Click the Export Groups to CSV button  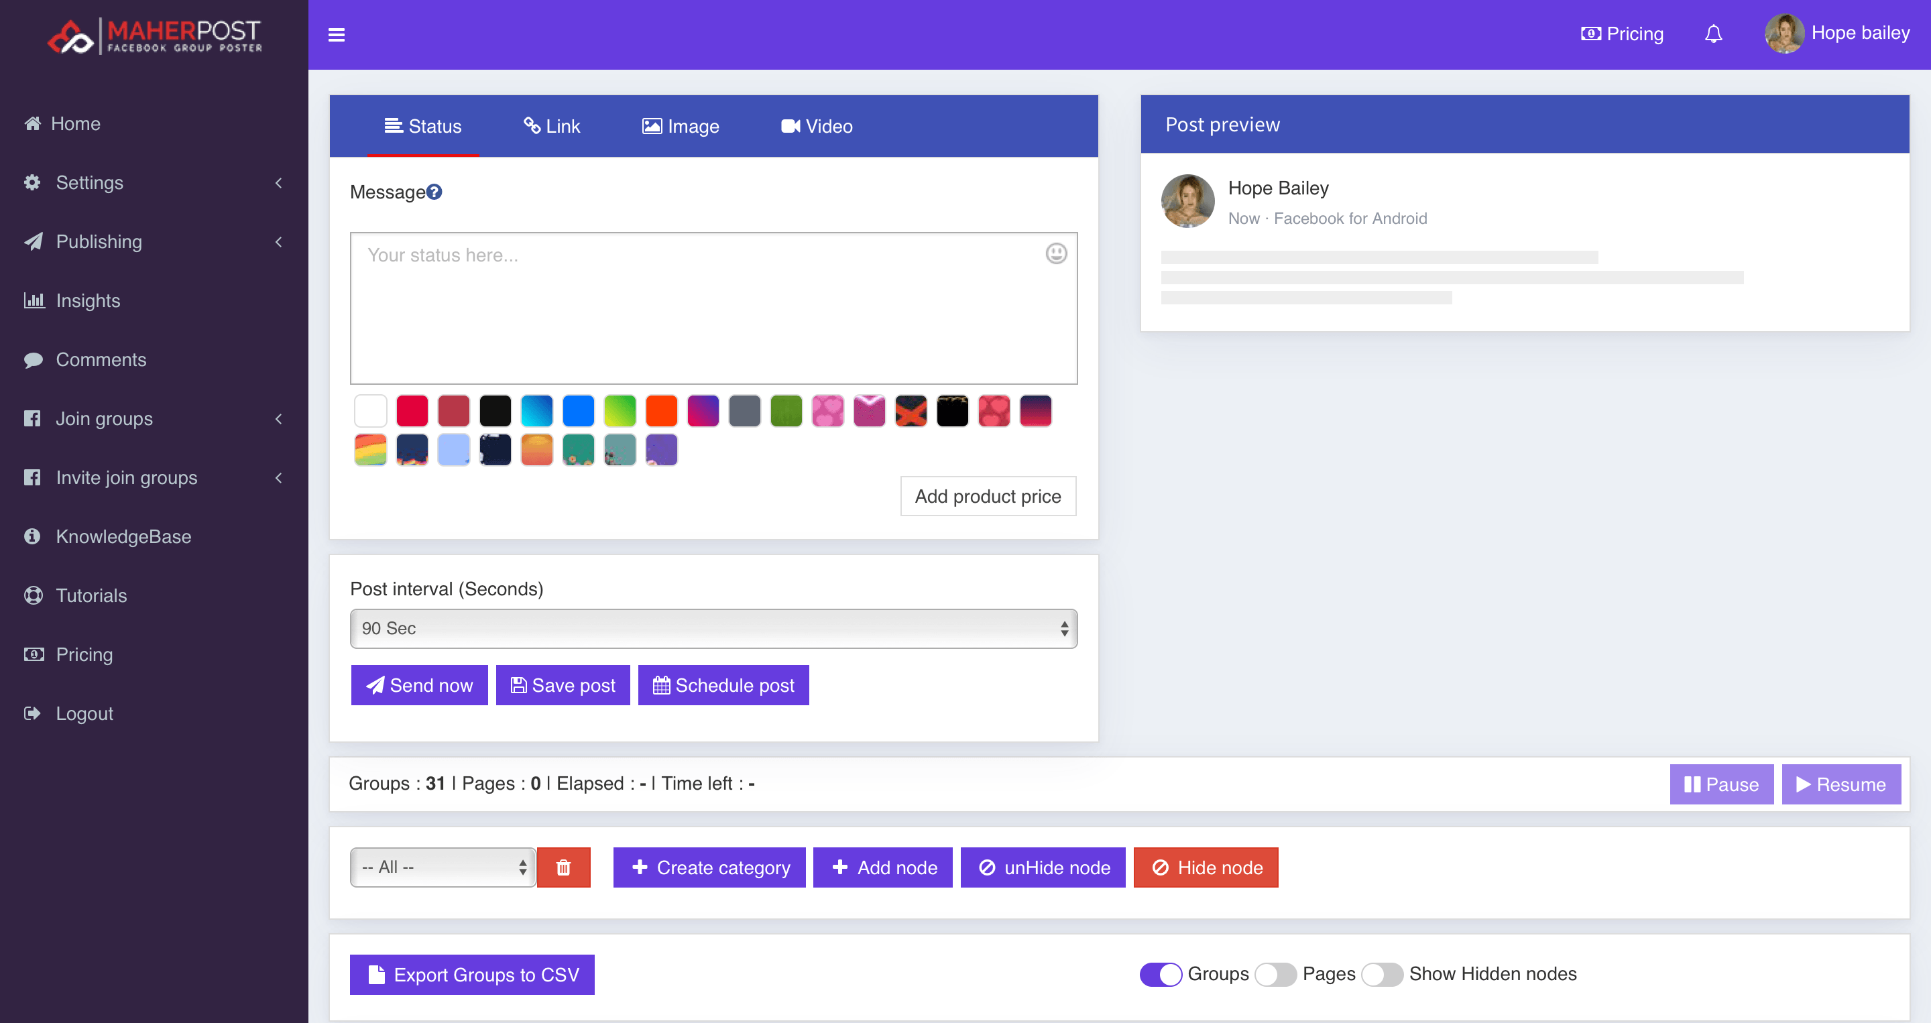coord(473,975)
